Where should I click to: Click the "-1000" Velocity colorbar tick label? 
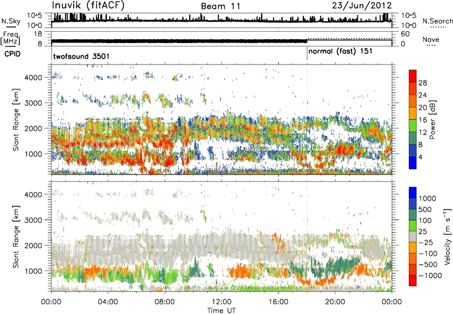point(430,275)
